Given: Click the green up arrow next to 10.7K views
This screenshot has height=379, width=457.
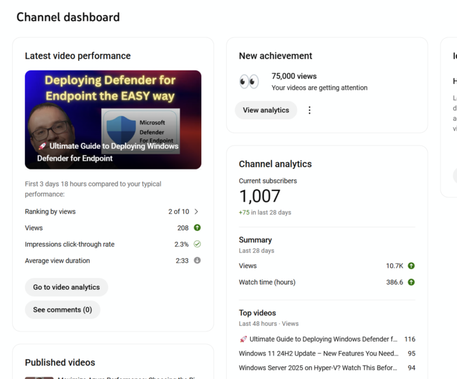Looking at the screenshot, I should 411,265.
